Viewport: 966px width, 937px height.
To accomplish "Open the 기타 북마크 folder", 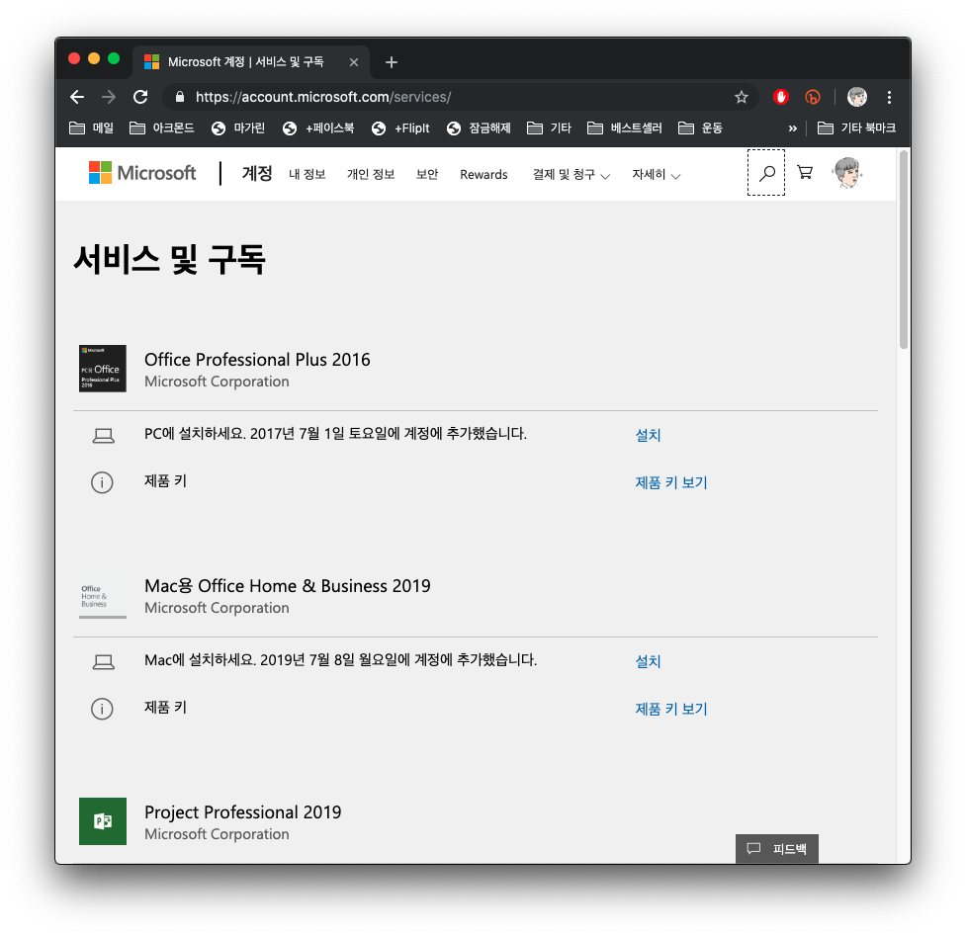I will pos(856,128).
